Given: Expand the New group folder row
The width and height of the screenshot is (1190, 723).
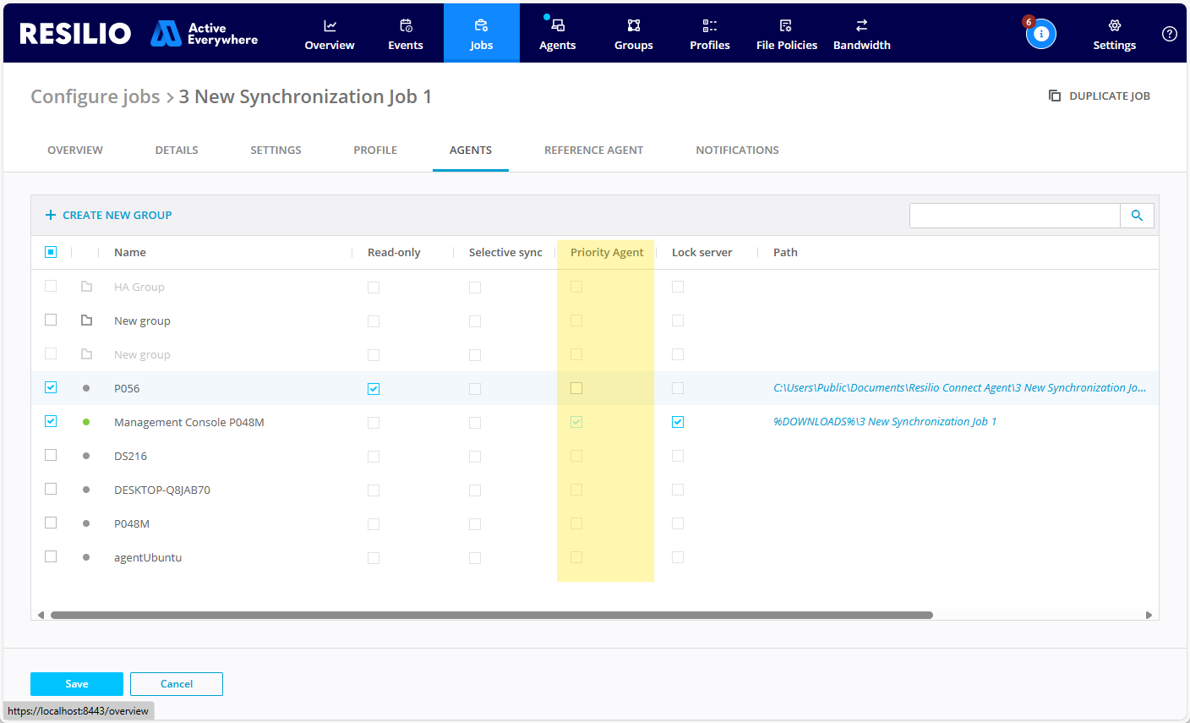Looking at the screenshot, I should pyautogui.click(x=86, y=320).
